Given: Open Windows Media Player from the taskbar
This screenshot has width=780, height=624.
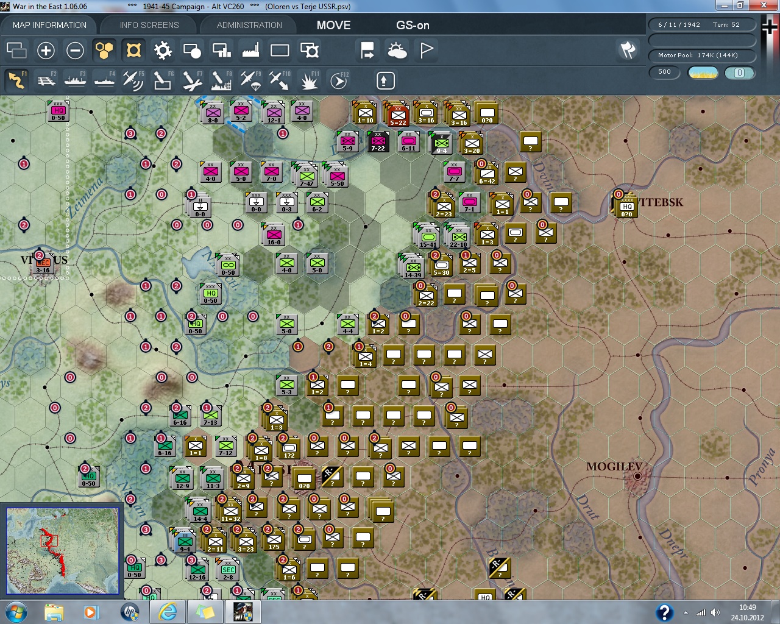Looking at the screenshot, I should click(91, 612).
